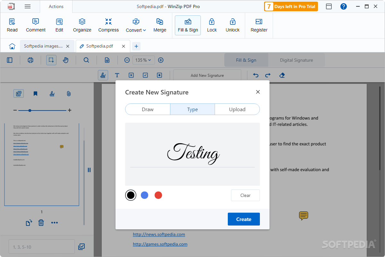Select the Hand pan tool
This screenshot has width=385, height=257.
pos(66,60)
